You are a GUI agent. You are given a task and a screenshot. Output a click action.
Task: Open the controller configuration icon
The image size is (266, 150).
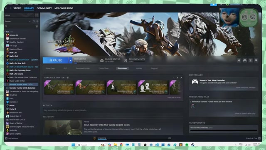click(x=245, y=60)
